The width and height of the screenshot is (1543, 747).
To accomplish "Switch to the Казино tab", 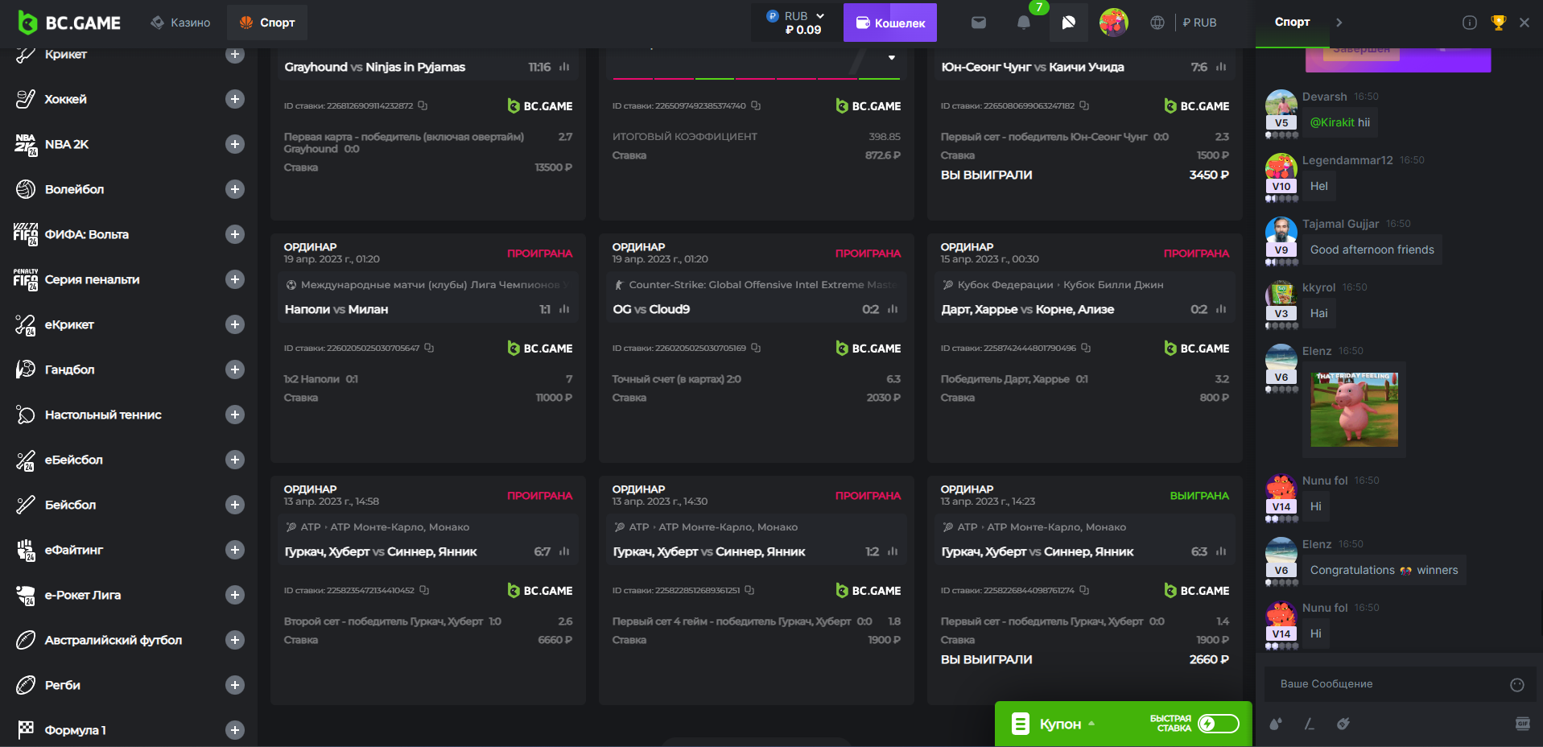I will 180,23.
